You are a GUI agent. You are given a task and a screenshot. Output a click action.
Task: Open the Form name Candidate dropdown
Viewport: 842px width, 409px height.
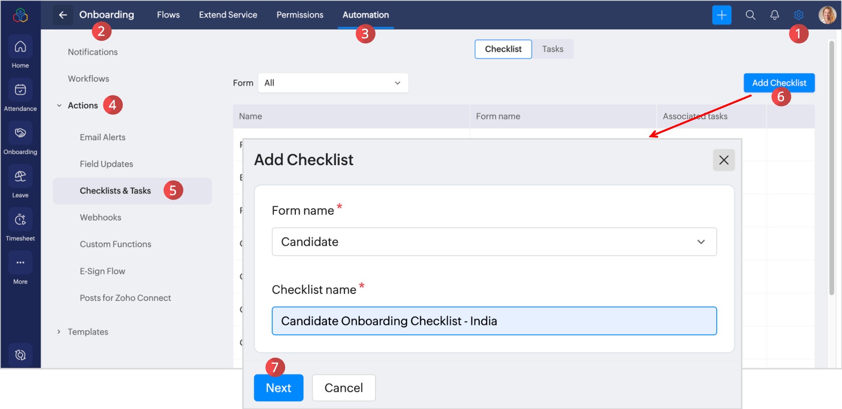(x=494, y=242)
